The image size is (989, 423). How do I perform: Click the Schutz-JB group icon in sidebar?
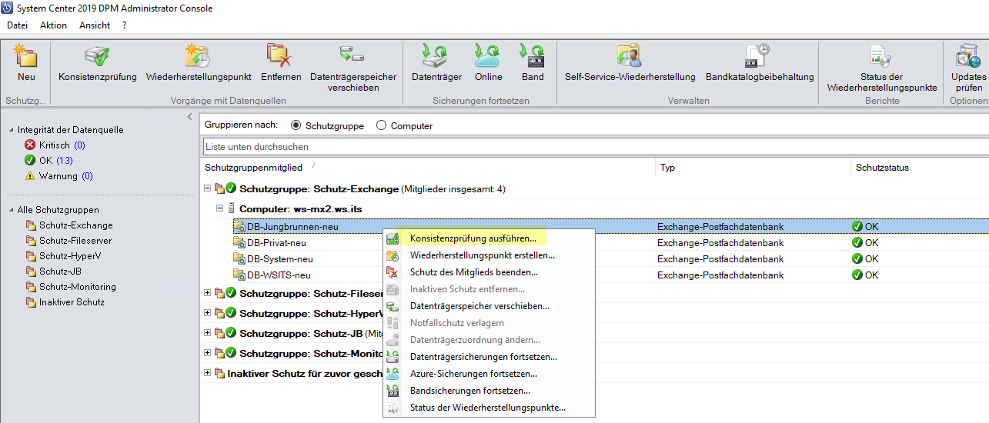(x=31, y=271)
